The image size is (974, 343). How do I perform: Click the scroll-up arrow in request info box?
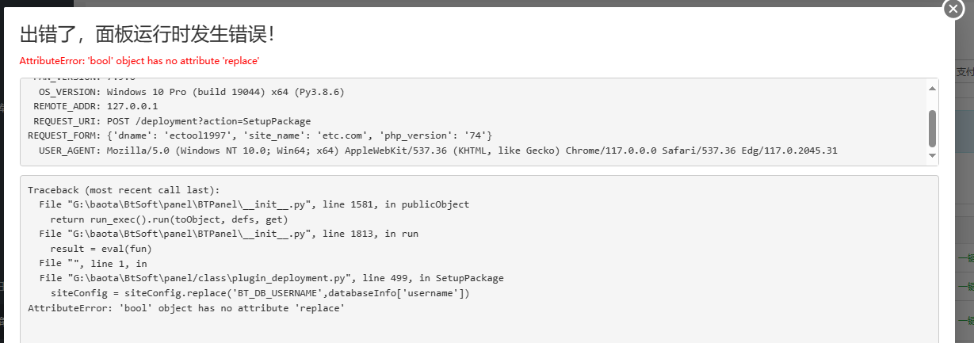(933, 88)
